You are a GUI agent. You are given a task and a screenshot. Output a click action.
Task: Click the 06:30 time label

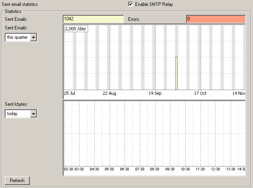pyautogui.click(x=125, y=169)
